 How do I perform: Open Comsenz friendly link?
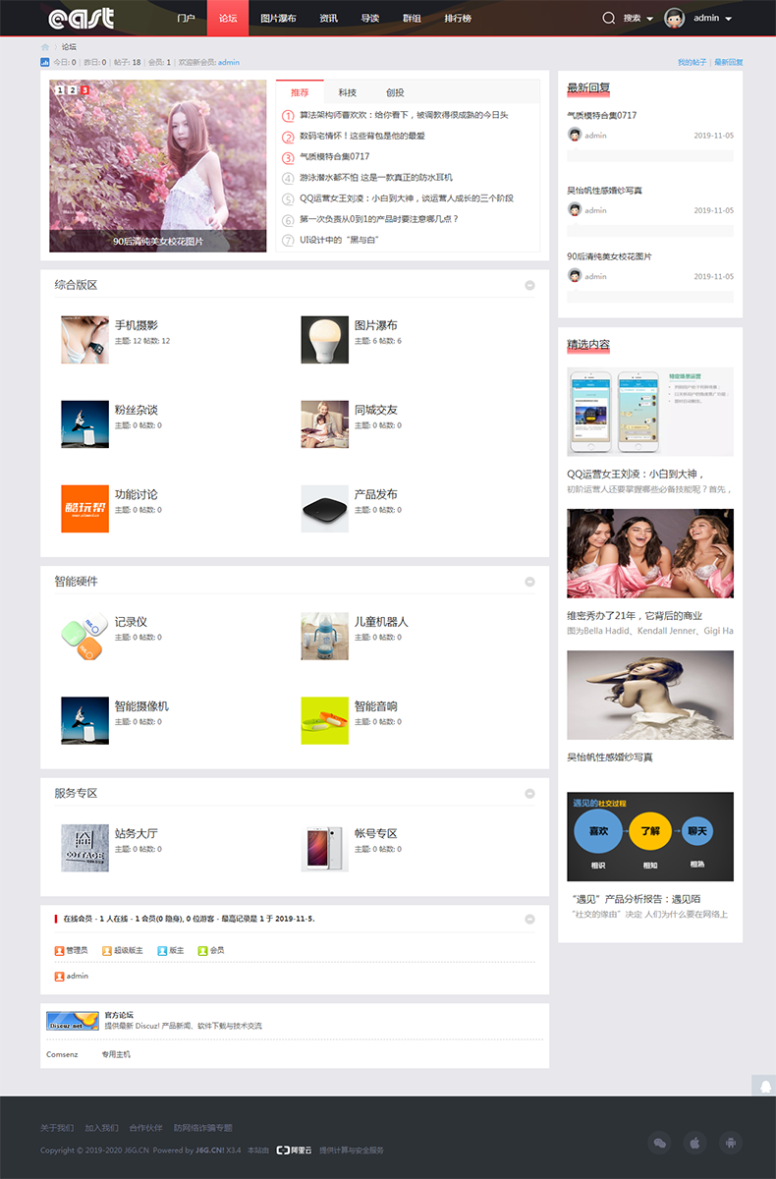pos(62,1054)
